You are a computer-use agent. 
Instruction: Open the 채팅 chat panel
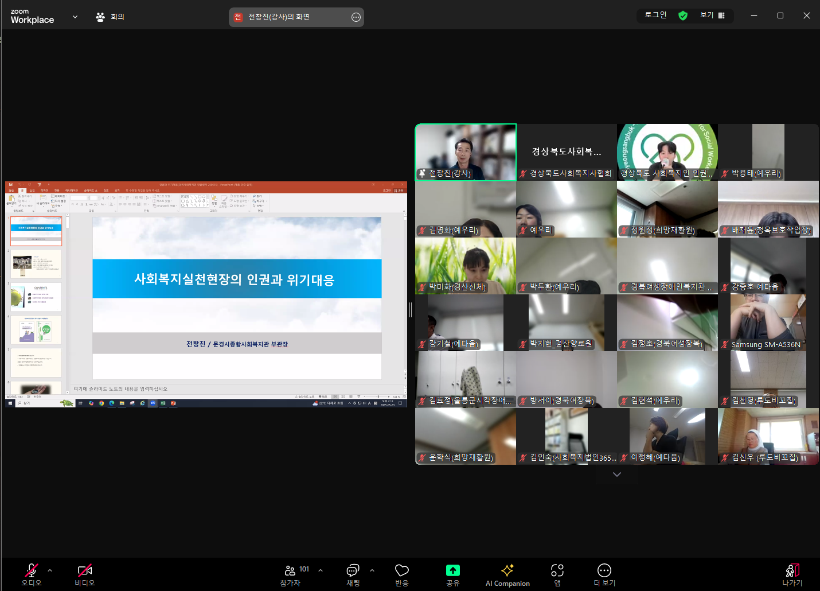click(353, 574)
